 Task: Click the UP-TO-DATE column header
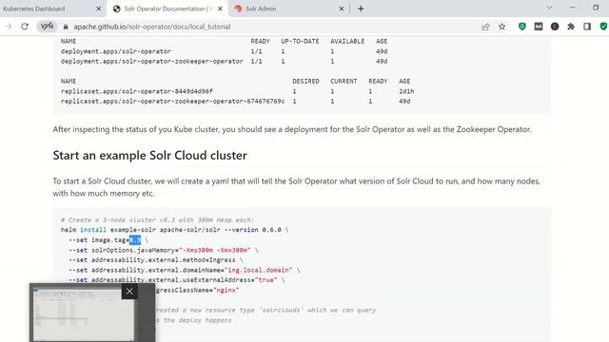(x=300, y=41)
